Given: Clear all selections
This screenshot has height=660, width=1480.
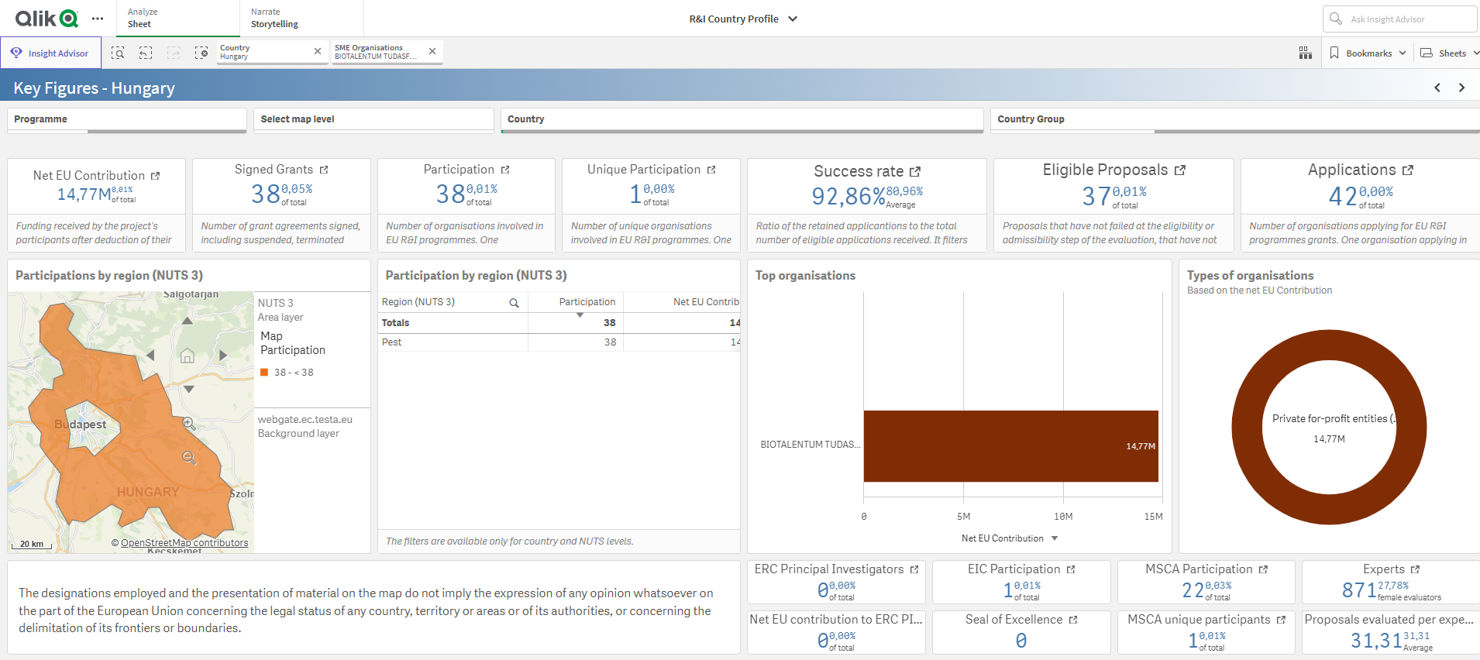Looking at the screenshot, I should click(201, 53).
